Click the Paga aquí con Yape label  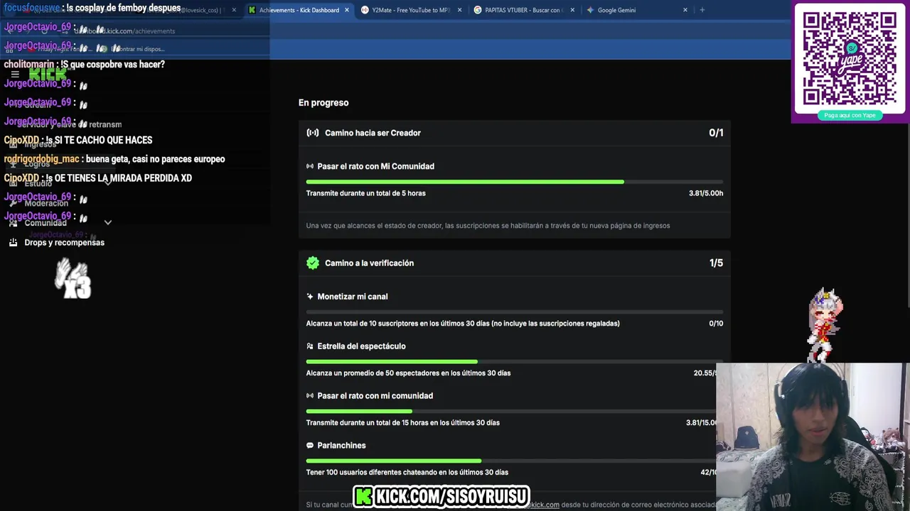(x=850, y=115)
